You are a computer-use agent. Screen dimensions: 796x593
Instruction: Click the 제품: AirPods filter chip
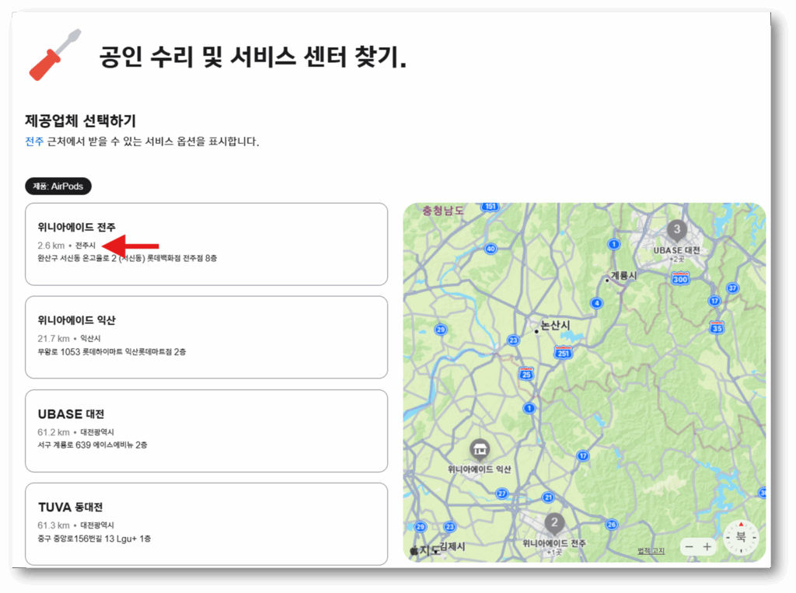tap(58, 186)
